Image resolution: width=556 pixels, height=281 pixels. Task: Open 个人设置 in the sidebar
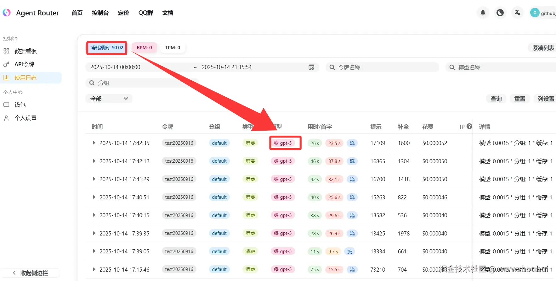(31, 118)
